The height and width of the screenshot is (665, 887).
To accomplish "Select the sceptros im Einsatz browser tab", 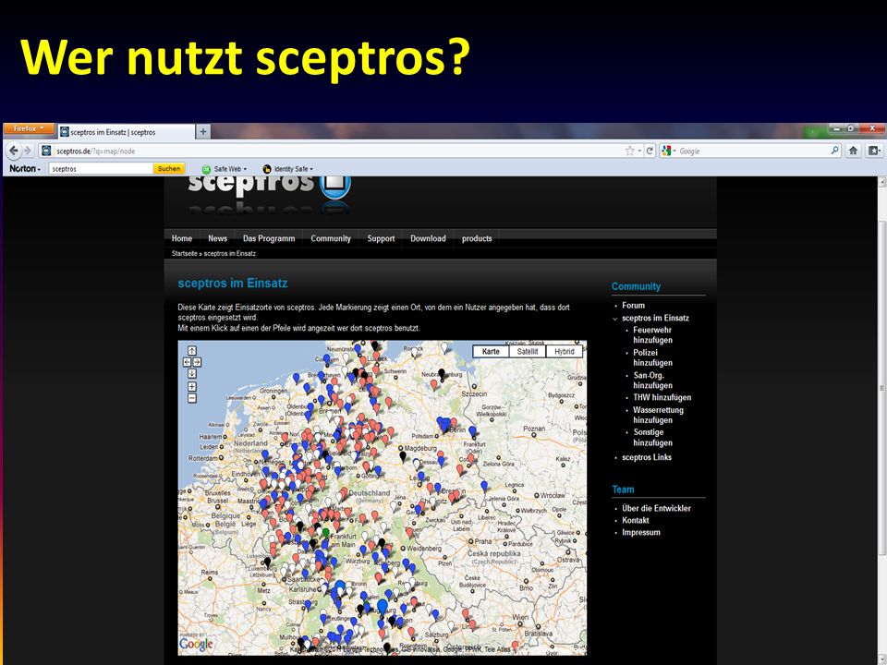I will coord(126,132).
